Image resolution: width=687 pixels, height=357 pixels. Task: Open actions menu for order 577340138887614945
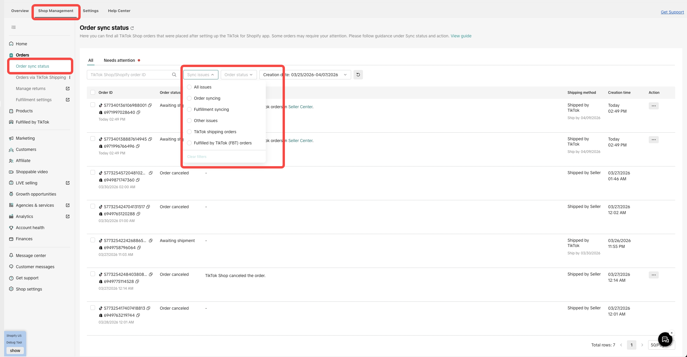click(653, 140)
